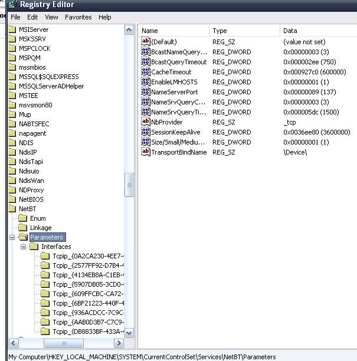Select the MSKSSRV key
The image size is (357, 361).
[32, 39]
